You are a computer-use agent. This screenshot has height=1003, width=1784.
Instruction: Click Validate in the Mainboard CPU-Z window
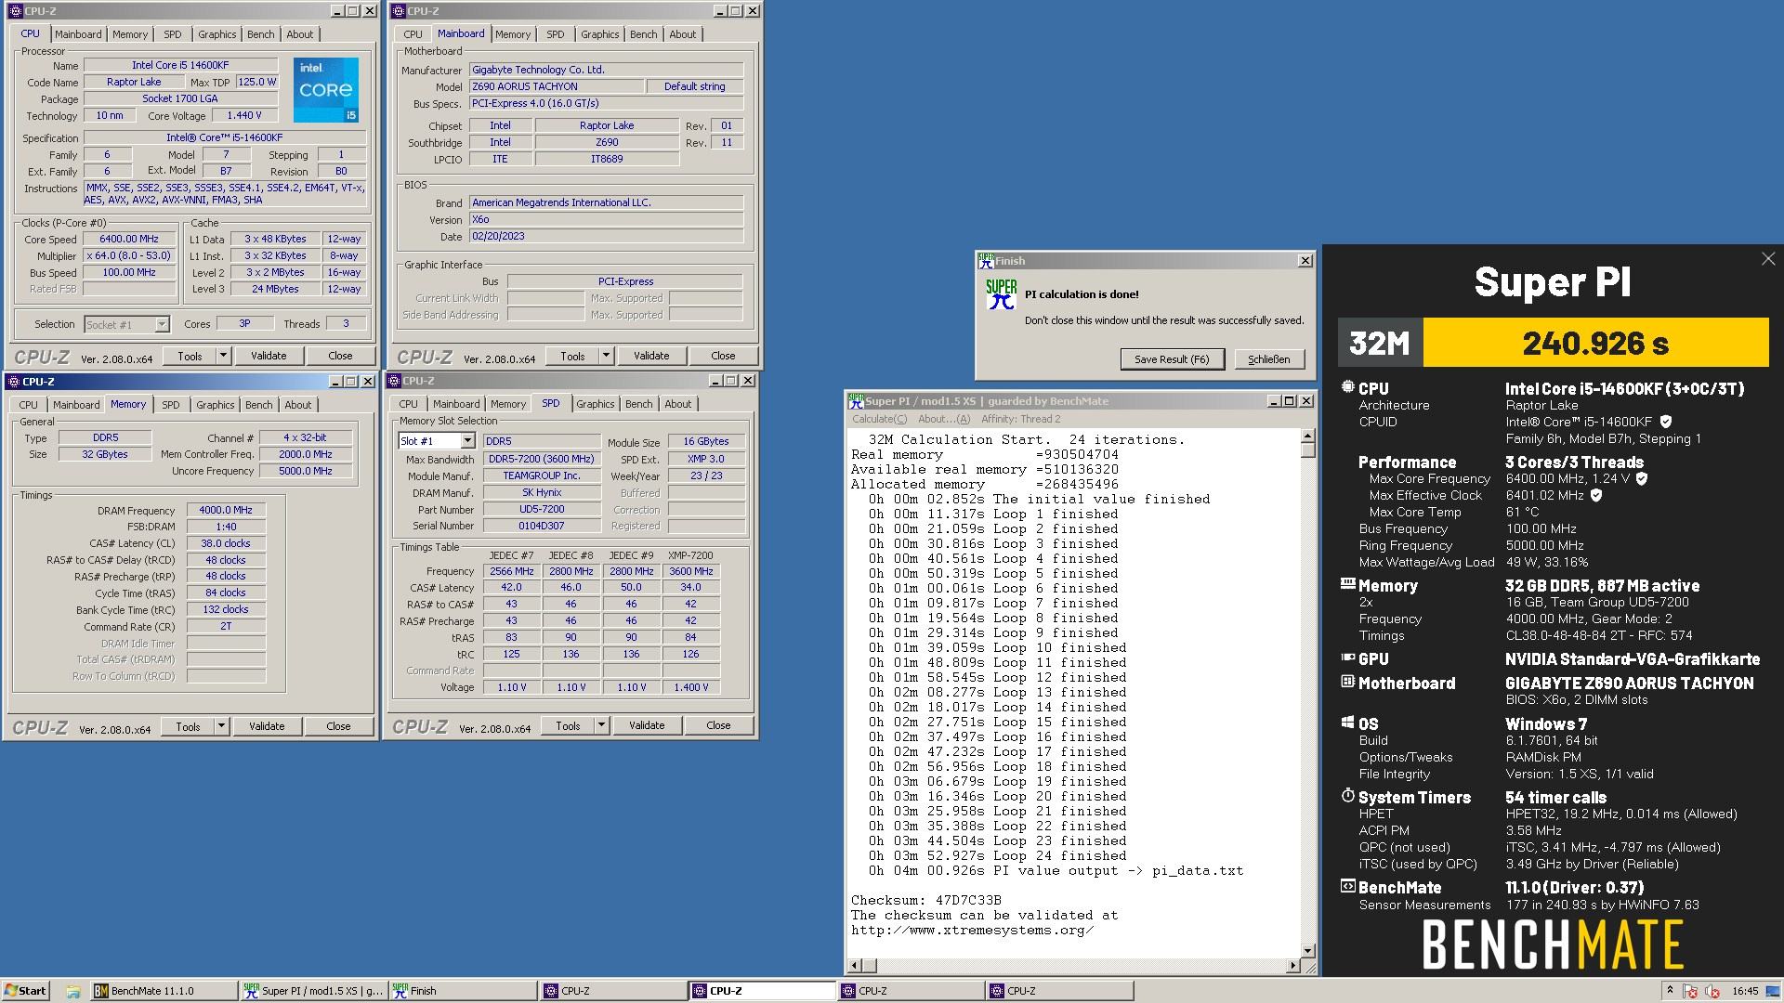(x=651, y=356)
